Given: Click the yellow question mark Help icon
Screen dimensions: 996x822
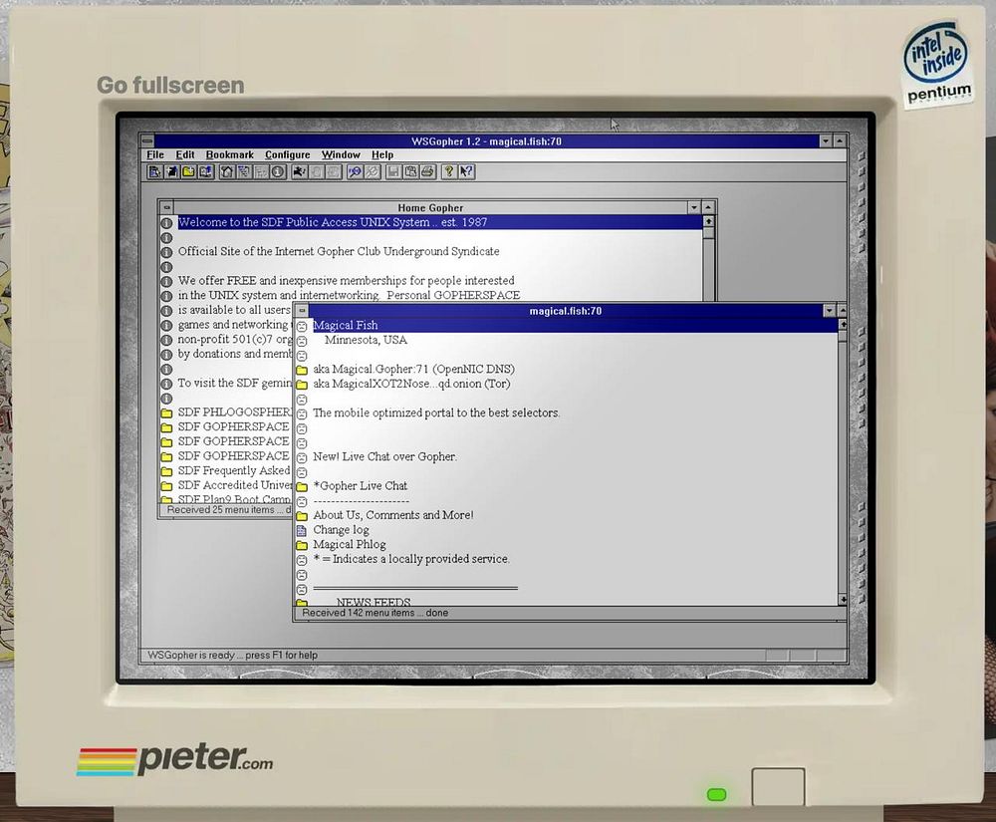Looking at the screenshot, I should click(x=448, y=171).
